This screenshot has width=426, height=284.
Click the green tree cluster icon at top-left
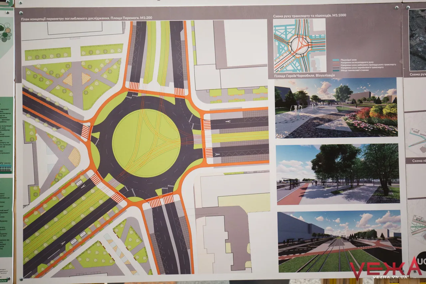coord(5,32)
